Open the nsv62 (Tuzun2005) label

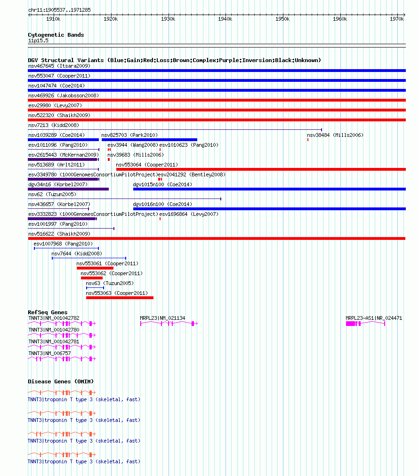(52, 195)
